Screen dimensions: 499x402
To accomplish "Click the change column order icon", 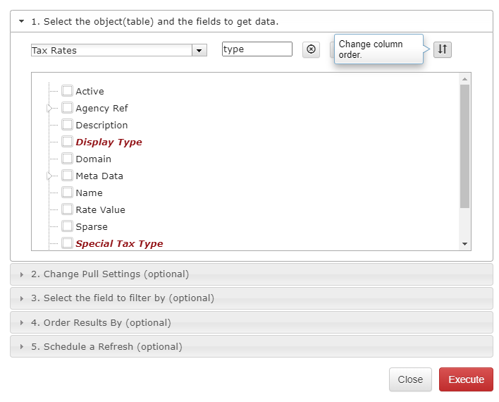I will pos(443,49).
